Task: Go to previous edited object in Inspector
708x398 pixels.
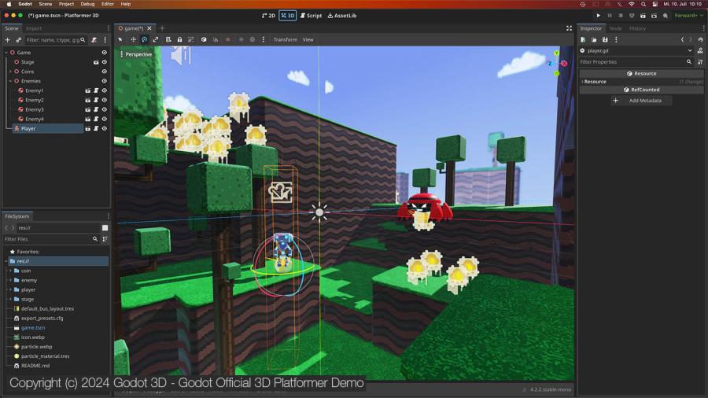Action: coord(682,39)
